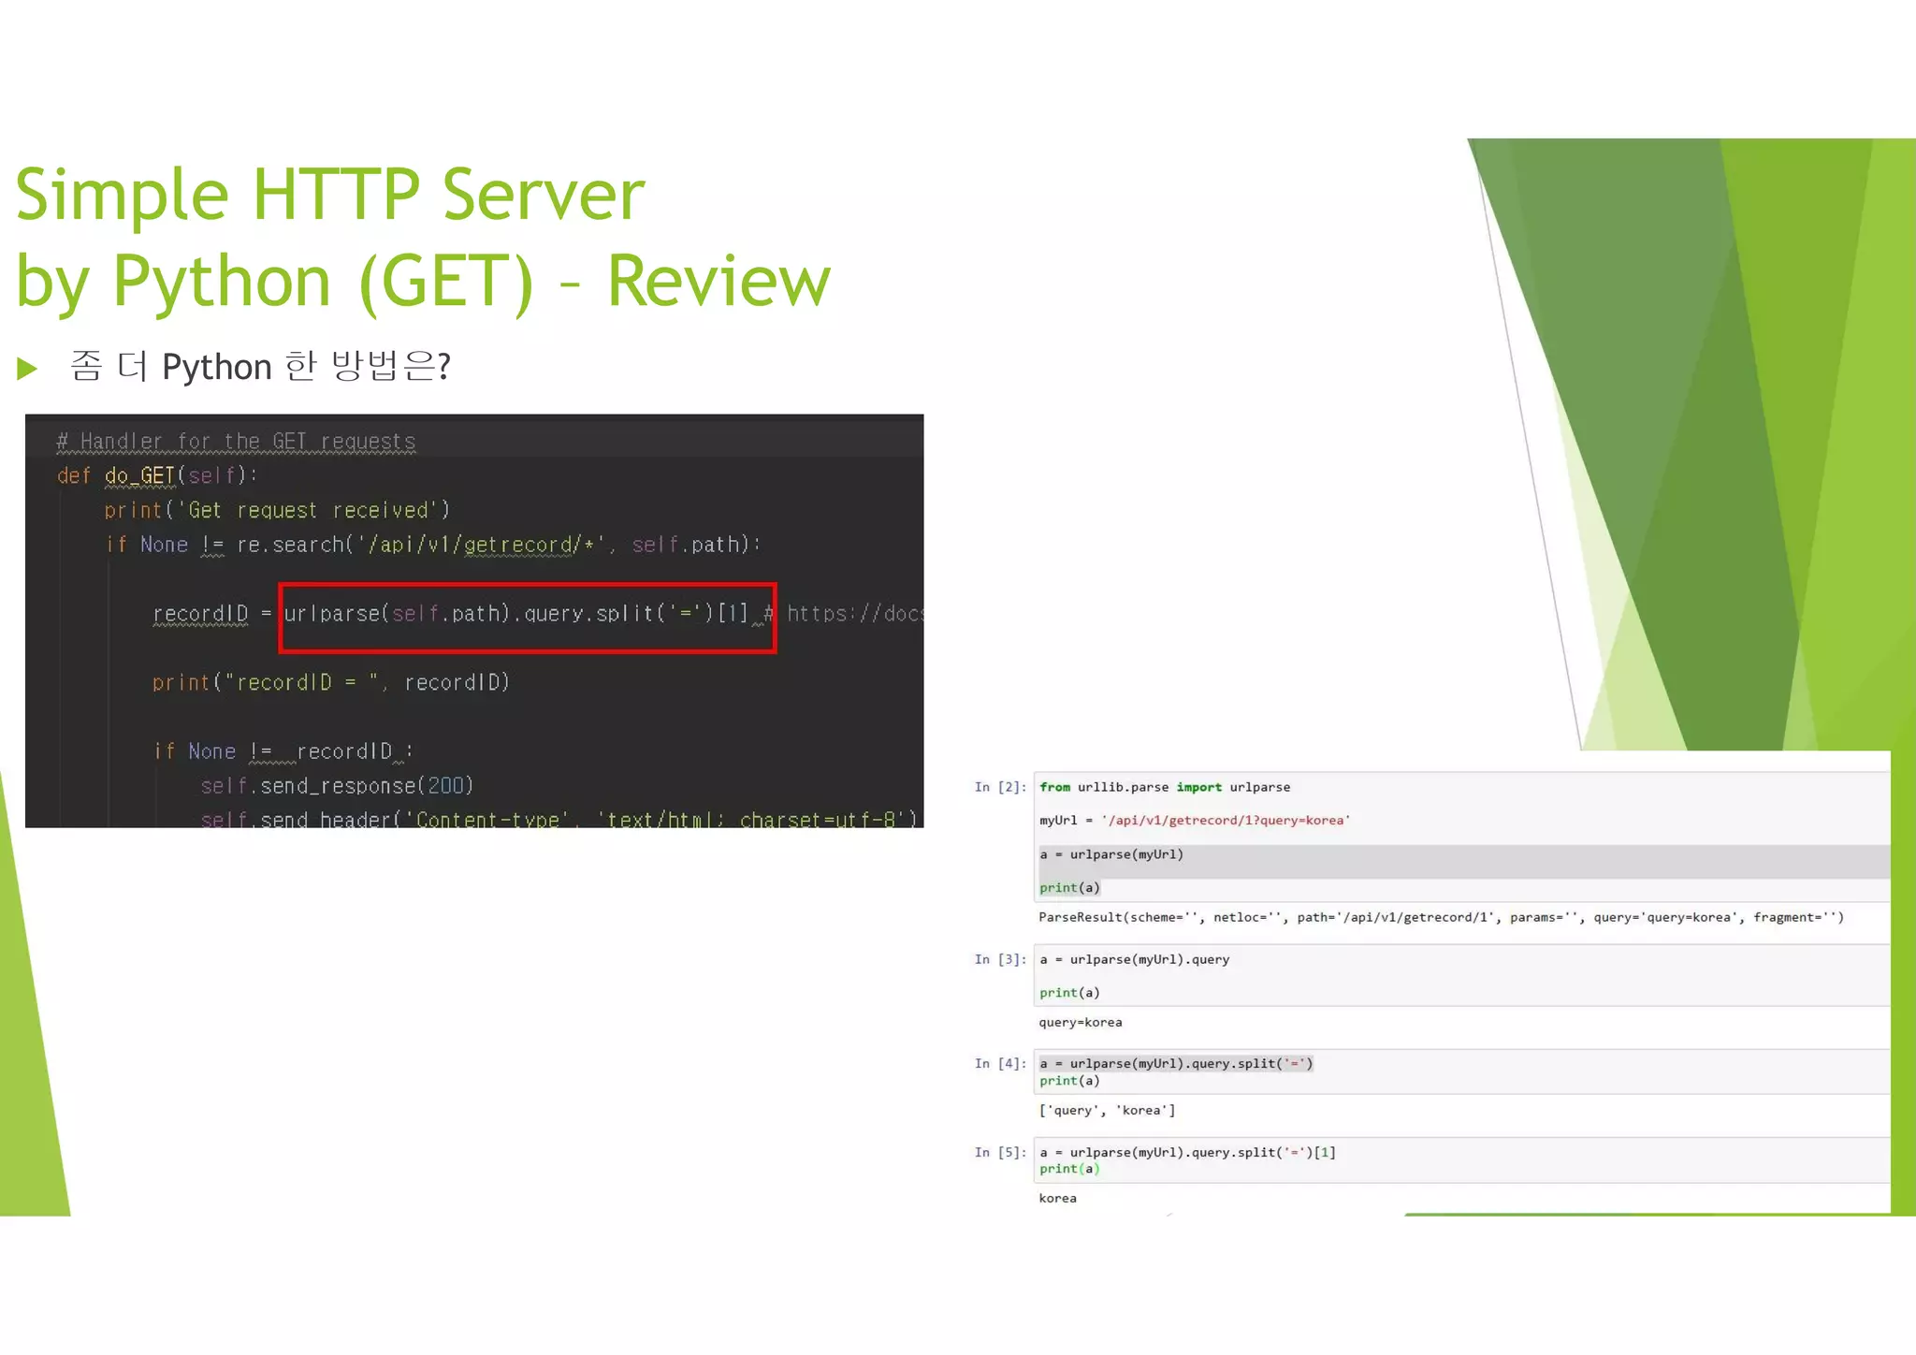Click the re.search('/api/v1/getrecord/*' line
This screenshot has width=1916, height=1355.
coord(433,545)
